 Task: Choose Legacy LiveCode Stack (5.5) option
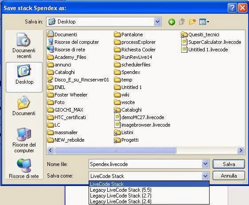click(149, 190)
